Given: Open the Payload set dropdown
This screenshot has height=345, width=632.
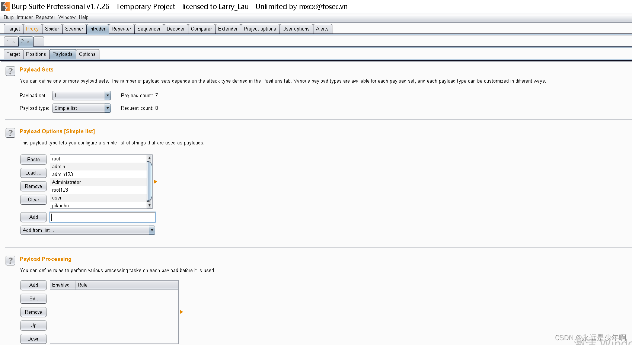Looking at the screenshot, I should [82, 96].
